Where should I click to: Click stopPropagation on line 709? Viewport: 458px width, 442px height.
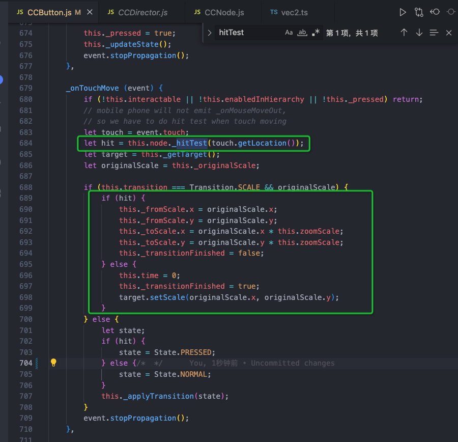143,419
